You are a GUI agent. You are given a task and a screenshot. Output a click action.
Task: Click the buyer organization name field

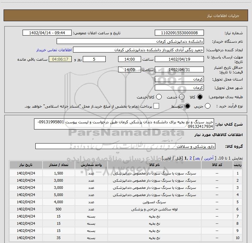click(130, 41)
